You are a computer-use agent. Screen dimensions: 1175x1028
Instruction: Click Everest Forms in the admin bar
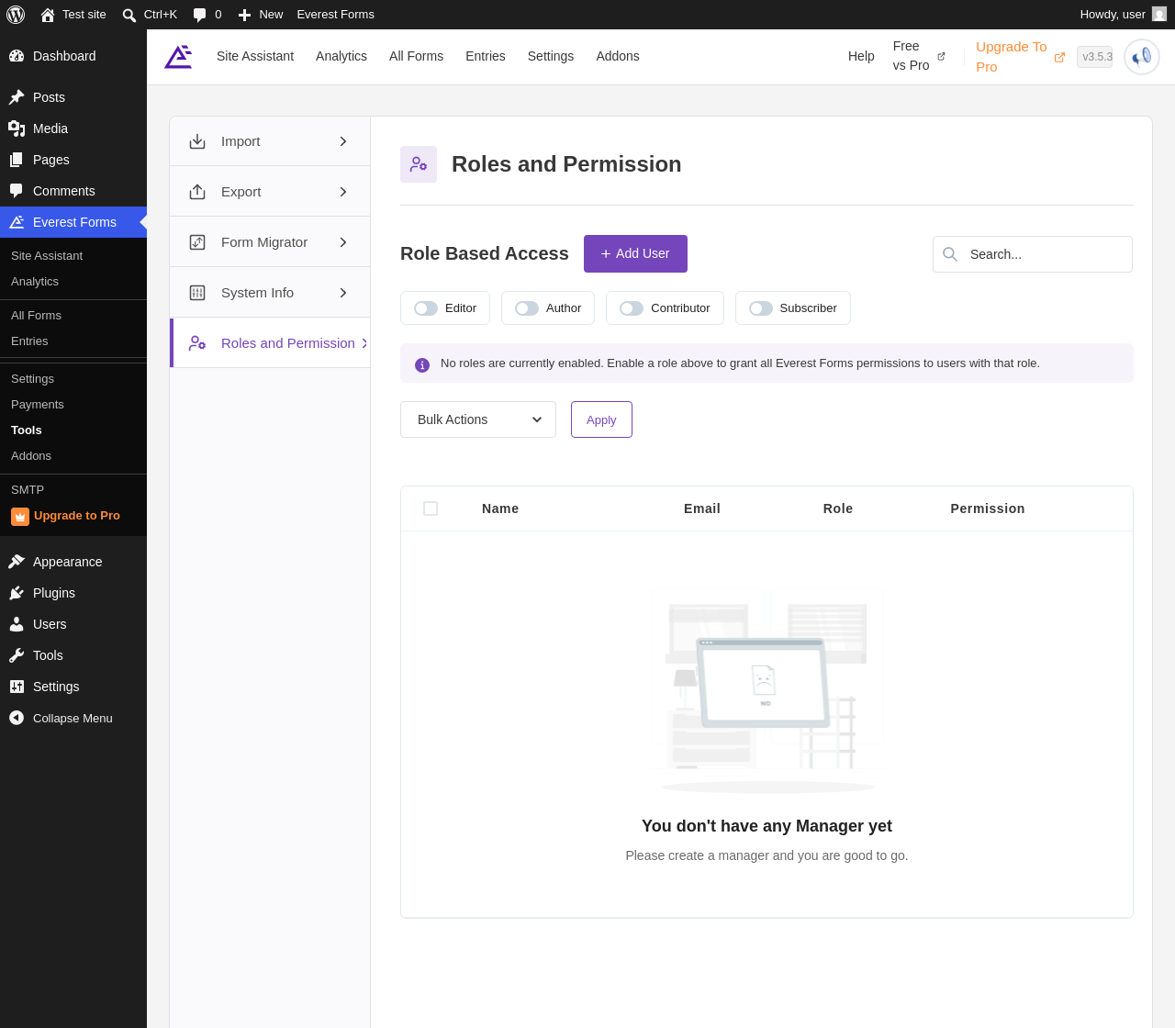[x=335, y=15]
